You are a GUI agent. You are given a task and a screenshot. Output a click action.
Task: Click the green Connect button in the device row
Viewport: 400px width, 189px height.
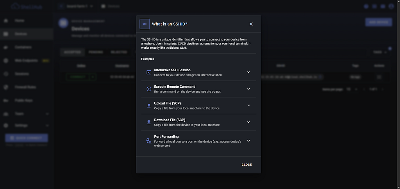click(x=78, y=77)
